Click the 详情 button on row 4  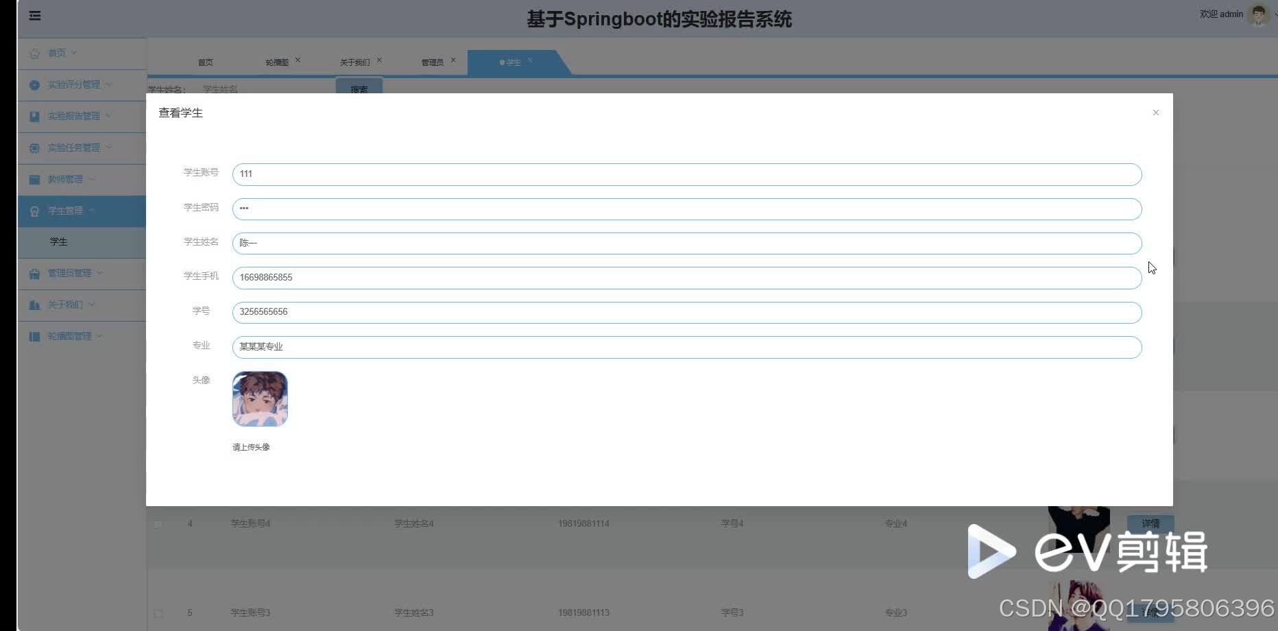(1150, 523)
